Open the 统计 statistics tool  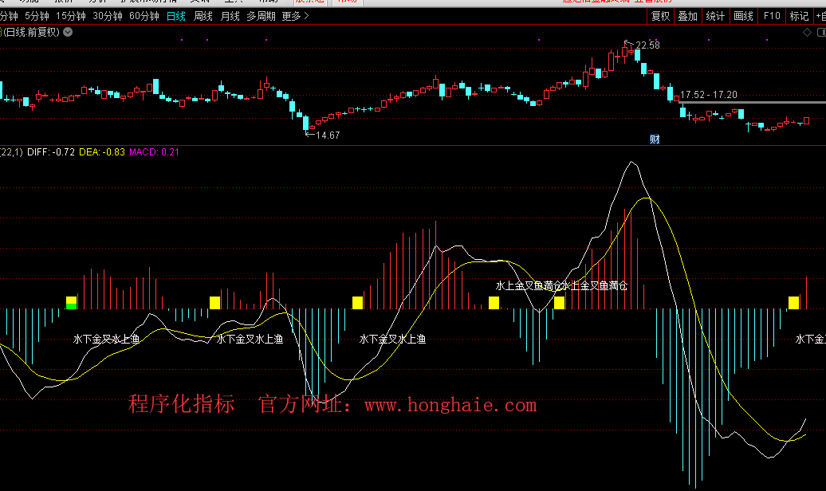point(715,16)
